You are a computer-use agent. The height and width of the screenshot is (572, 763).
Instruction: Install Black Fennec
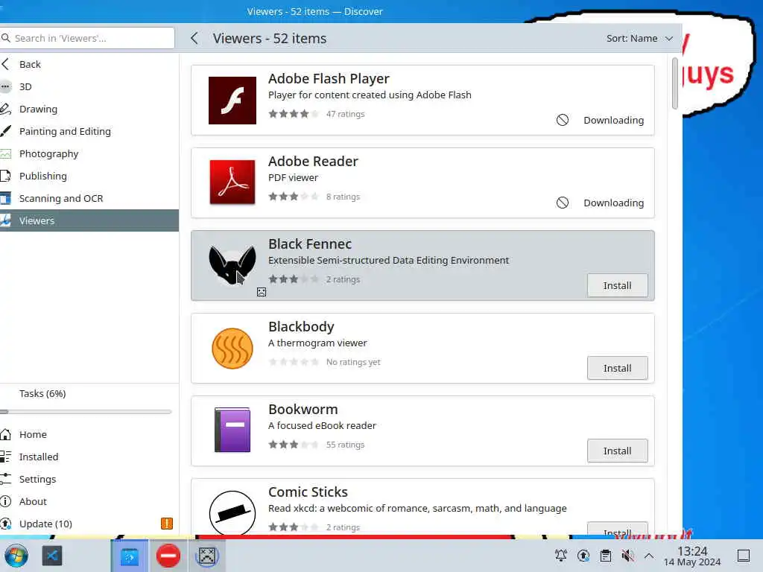click(617, 285)
